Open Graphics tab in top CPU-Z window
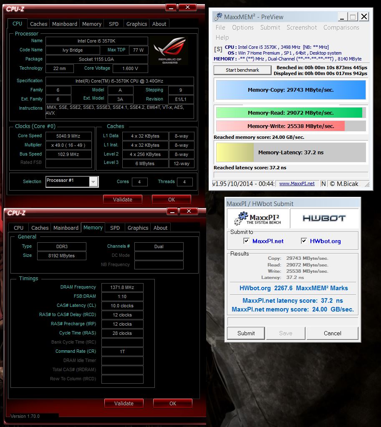Image resolution: width=381 pixels, height=427 pixels. click(136, 24)
